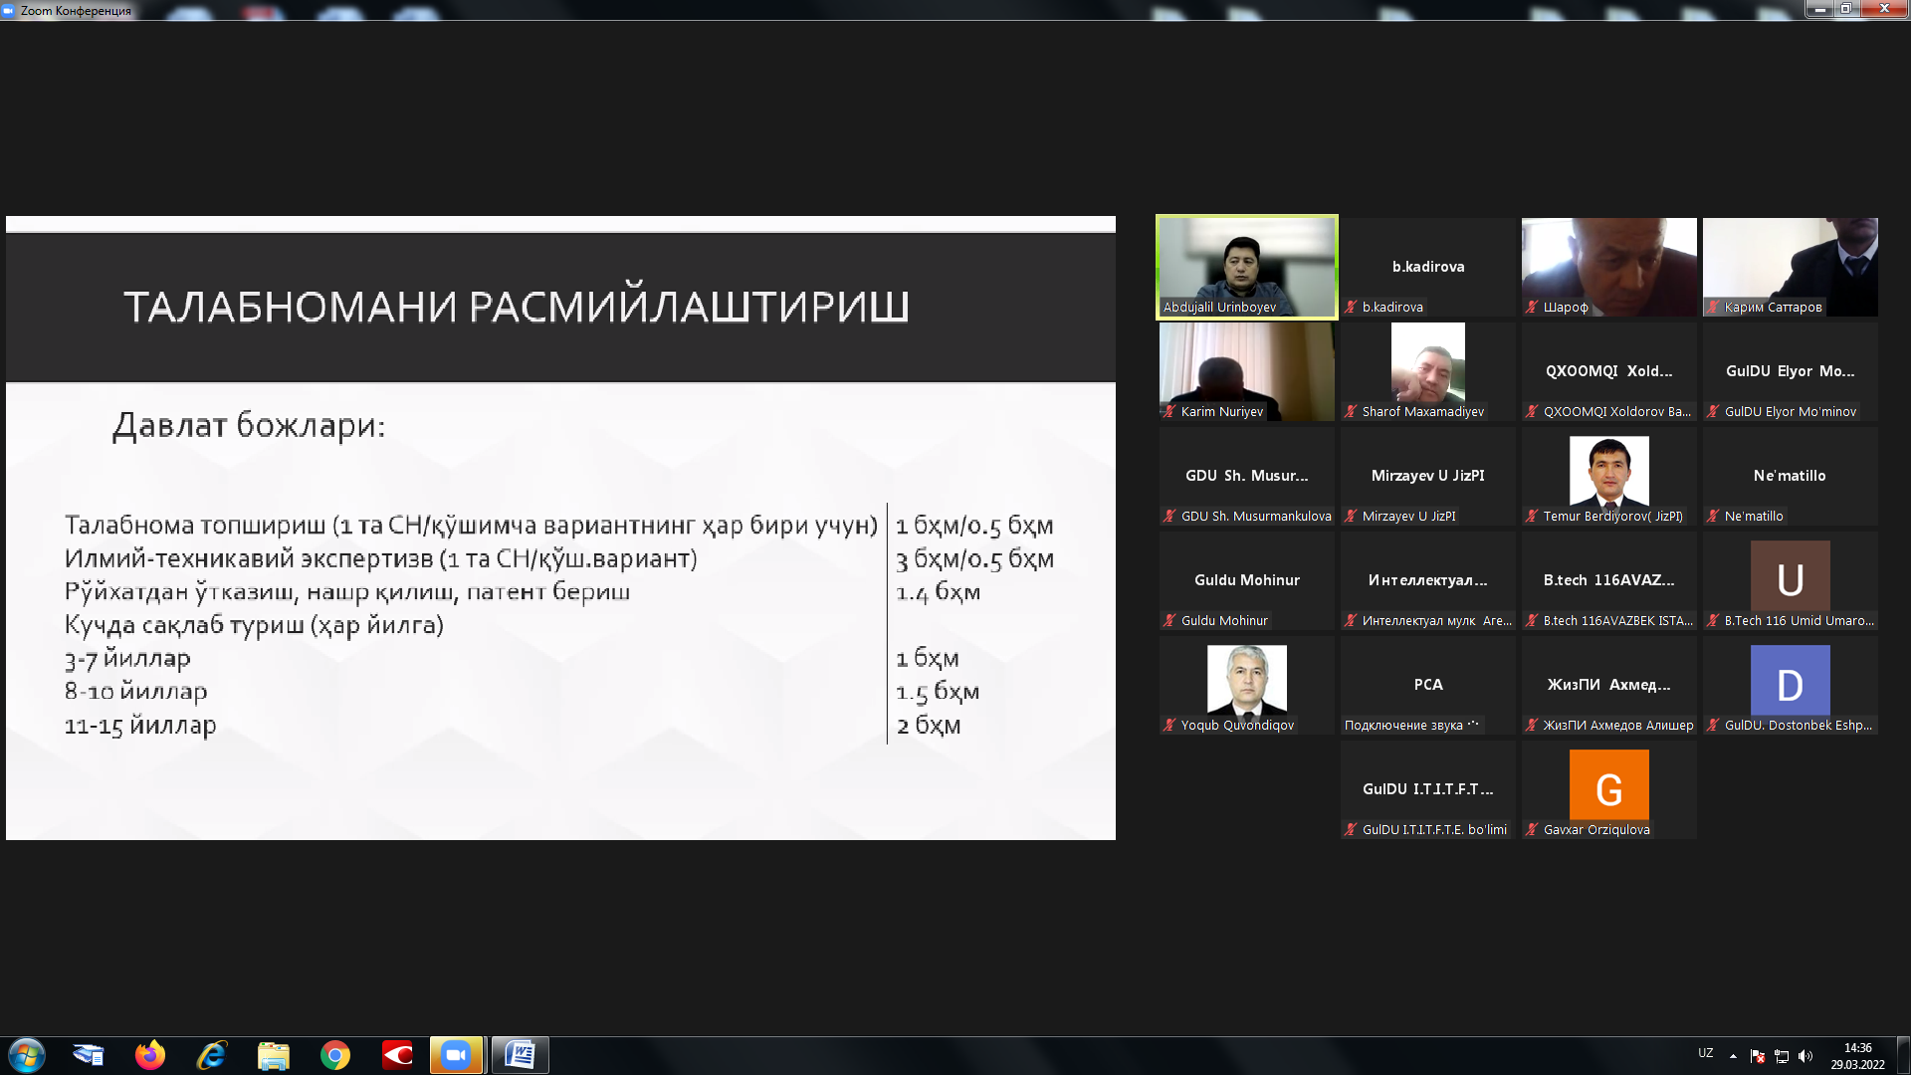The height and width of the screenshot is (1075, 1911).
Task: Click Ne'matillo muted microphone icon
Action: tap(1713, 517)
